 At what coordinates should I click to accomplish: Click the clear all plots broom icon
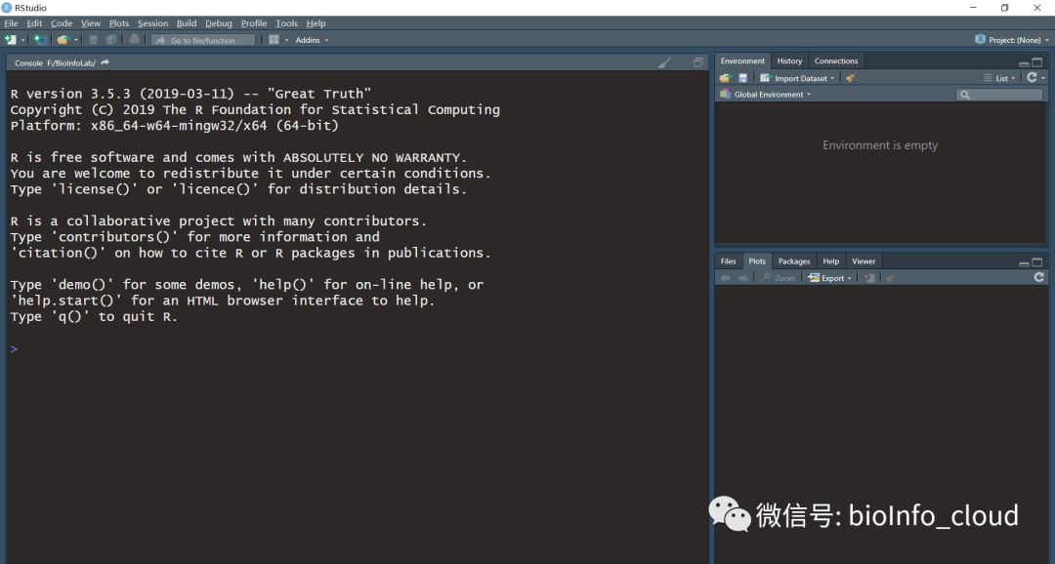pos(890,278)
